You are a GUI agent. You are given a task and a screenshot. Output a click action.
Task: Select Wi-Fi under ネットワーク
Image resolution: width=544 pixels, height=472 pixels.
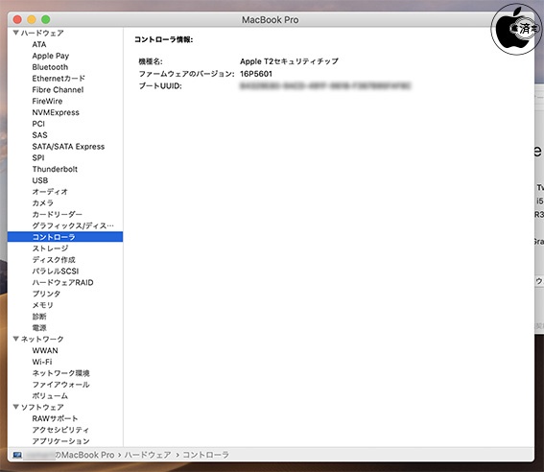[x=42, y=362]
